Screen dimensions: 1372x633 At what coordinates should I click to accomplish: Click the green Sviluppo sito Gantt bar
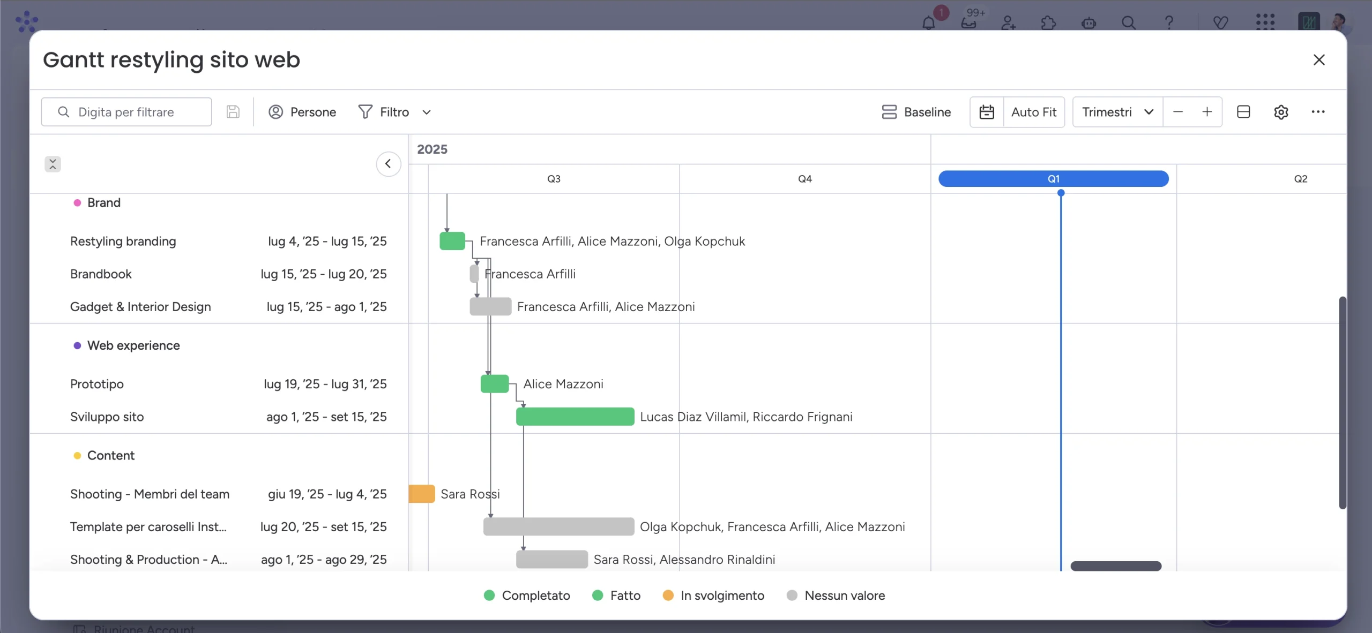575,417
